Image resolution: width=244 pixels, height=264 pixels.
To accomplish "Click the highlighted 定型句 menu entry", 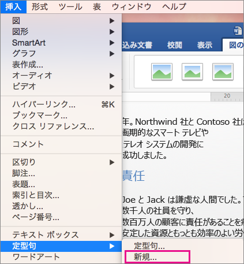I will [61, 246].
